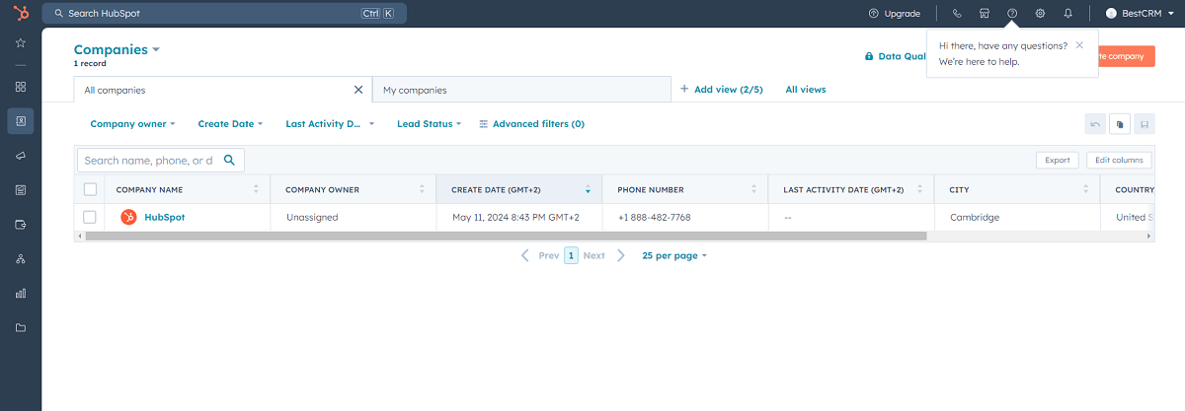Screen dimensions: 1185x411
Task: Open the Bookmarks star icon
Action: [x=21, y=43]
